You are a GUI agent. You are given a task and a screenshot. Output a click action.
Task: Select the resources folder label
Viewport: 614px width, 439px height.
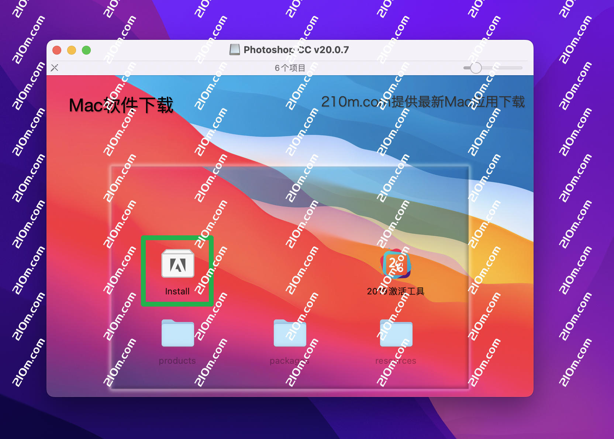click(396, 361)
